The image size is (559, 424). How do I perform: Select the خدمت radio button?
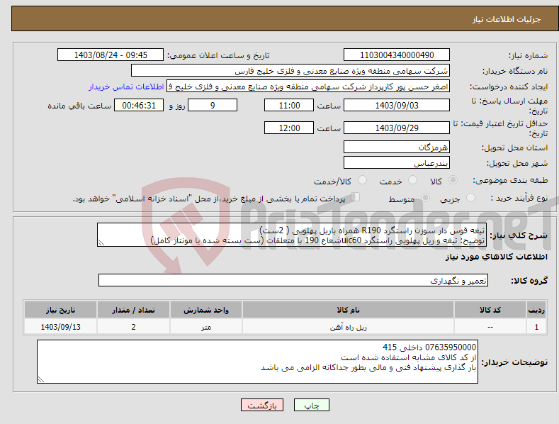click(412, 180)
